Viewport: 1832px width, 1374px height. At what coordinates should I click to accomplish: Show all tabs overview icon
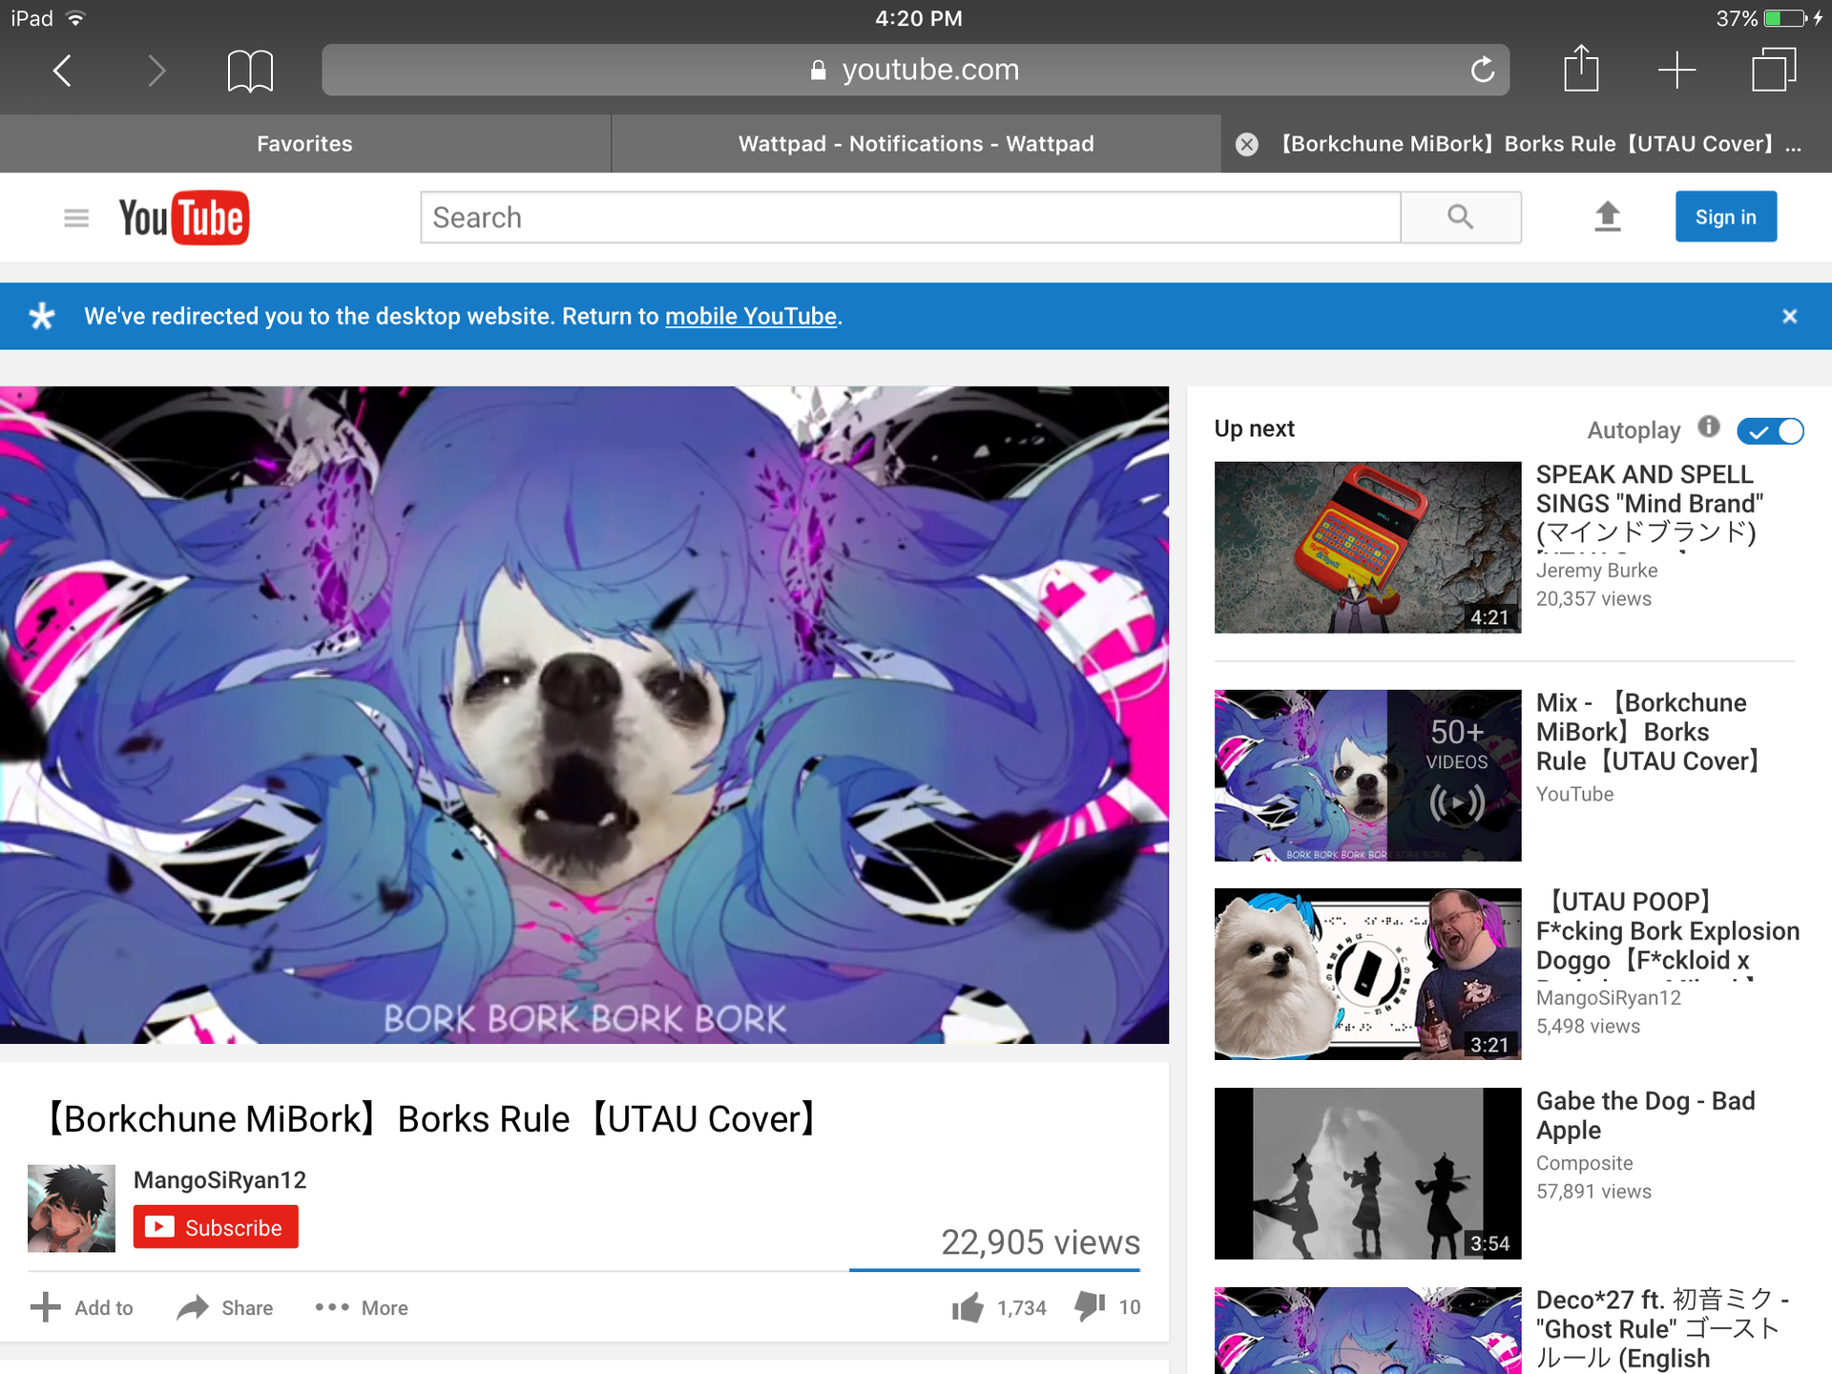tap(1774, 70)
